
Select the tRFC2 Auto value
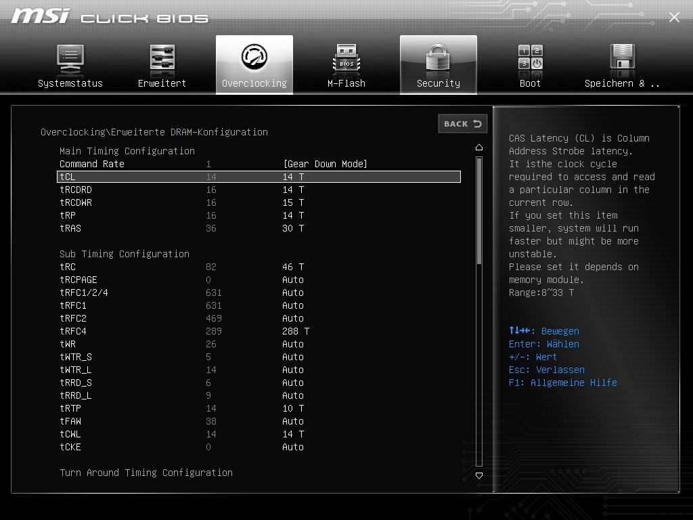[x=293, y=318]
